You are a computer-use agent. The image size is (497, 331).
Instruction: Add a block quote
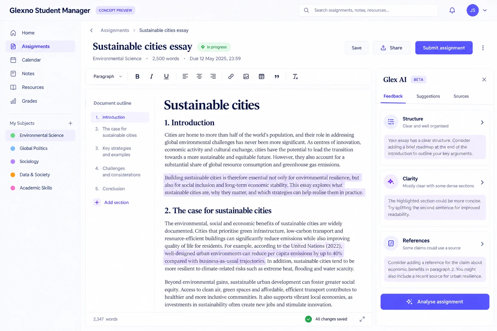tap(277, 77)
